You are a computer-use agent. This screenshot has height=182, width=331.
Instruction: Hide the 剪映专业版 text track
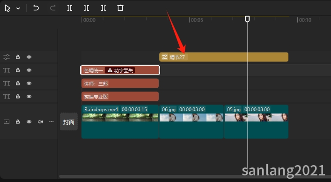[x=29, y=96]
